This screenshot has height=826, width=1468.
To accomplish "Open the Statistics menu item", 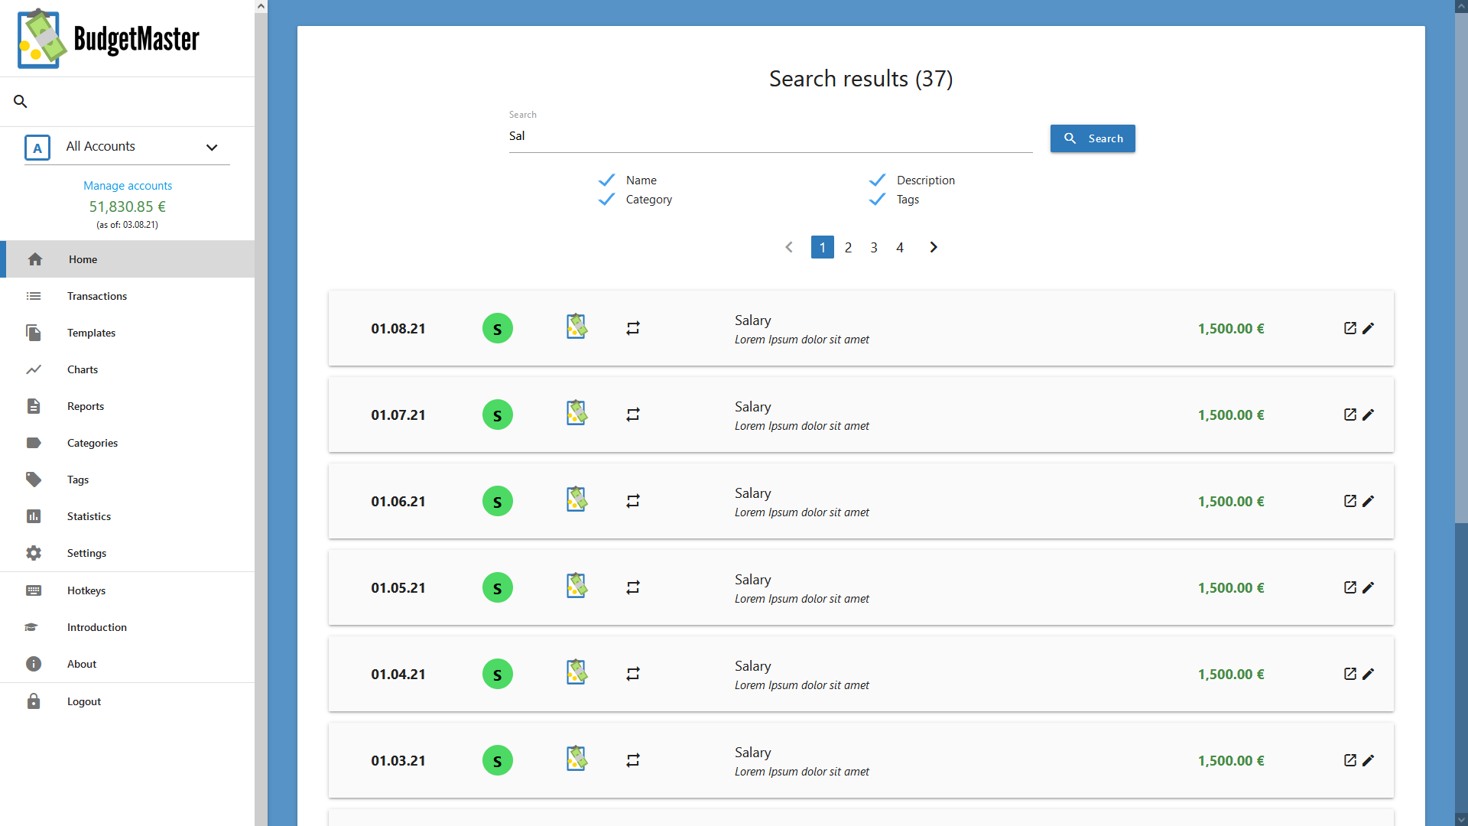I will click(128, 516).
